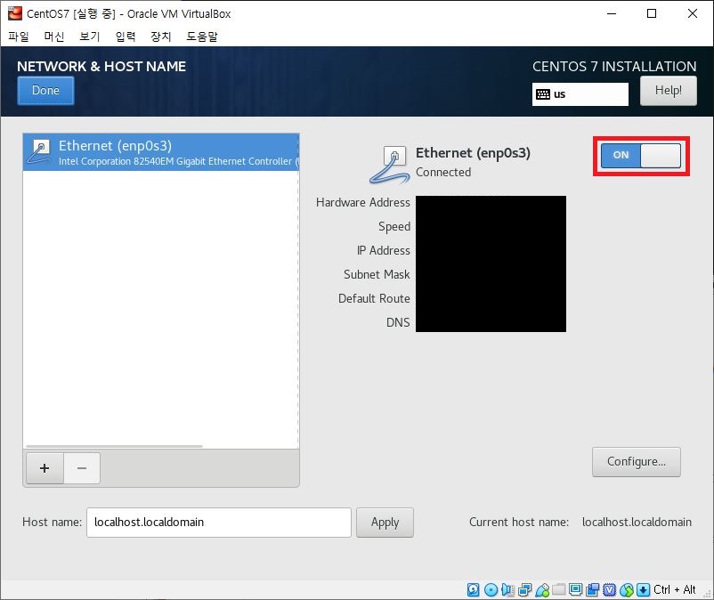This screenshot has width=714, height=600.
Task: Click the shared folders status icon
Action: point(558,589)
